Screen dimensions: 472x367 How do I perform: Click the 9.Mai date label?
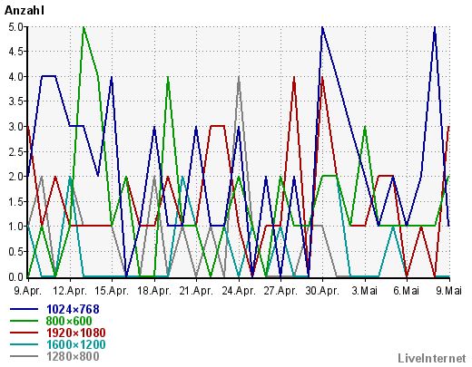[448, 291]
